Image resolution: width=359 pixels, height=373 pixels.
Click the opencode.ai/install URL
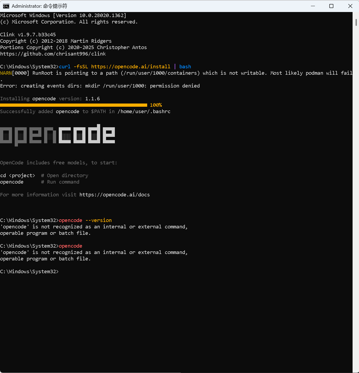point(131,66)
